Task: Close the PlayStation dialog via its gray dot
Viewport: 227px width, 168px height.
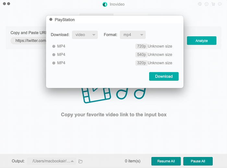Action: 51,19
